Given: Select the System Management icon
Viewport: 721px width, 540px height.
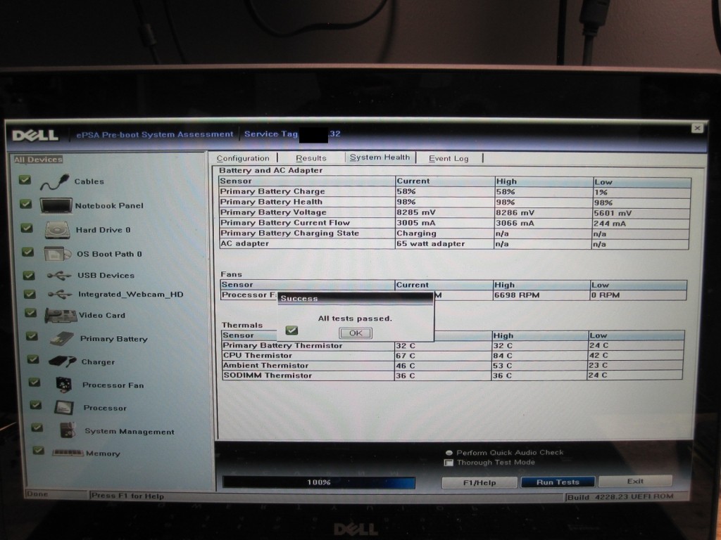Looking at the screenshot, I should point(68,430).
